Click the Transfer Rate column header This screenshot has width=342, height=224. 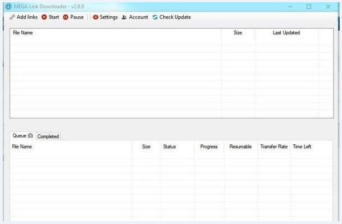(274, 147)
